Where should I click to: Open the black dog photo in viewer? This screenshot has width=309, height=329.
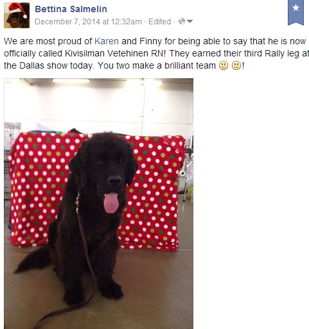pos(98,203)
